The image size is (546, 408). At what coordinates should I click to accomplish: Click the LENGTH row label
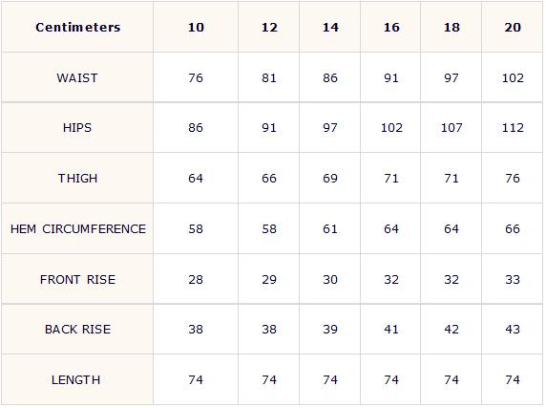coord(76,379)
